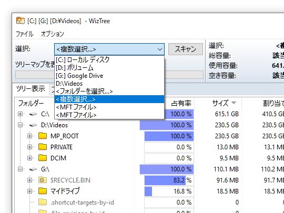Open the オプション menu
Viewport: 284px width, 213px height.
point(53,34)
